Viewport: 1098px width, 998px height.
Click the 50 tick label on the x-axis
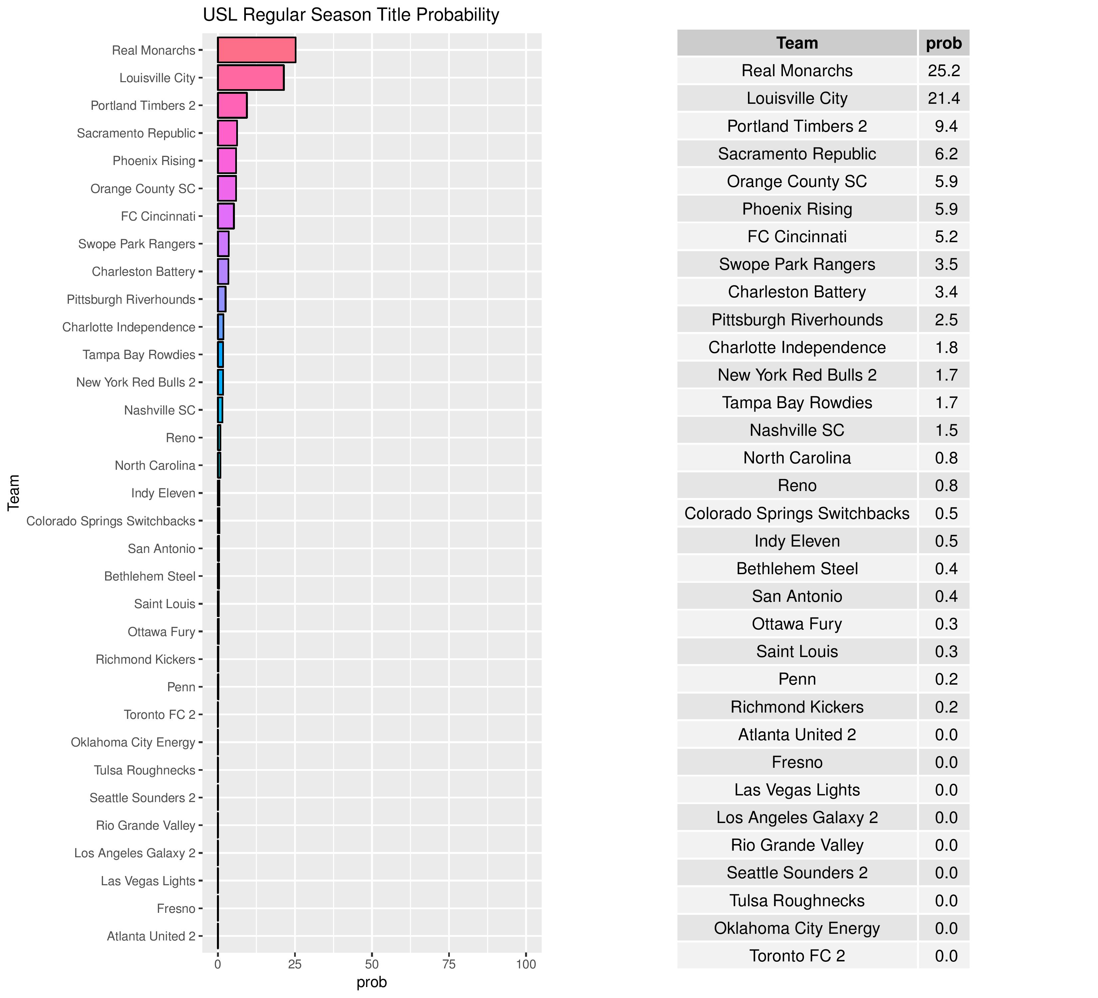[x=372, y=965]
